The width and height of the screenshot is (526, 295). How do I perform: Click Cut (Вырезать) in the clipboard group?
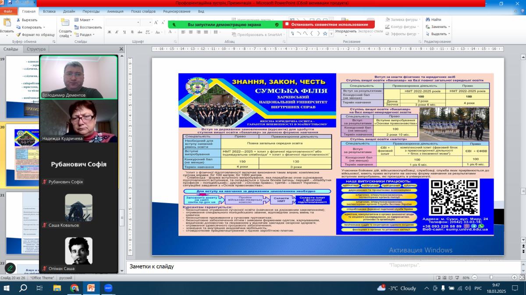coord(26,20)
